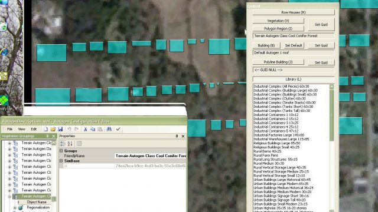The image size is (378, 212).
Task: Click Set Guid beside Vegetation button
Action: point(321,25)
